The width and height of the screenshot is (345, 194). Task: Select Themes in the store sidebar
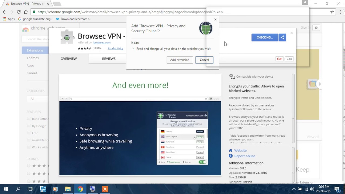point(33,58)
